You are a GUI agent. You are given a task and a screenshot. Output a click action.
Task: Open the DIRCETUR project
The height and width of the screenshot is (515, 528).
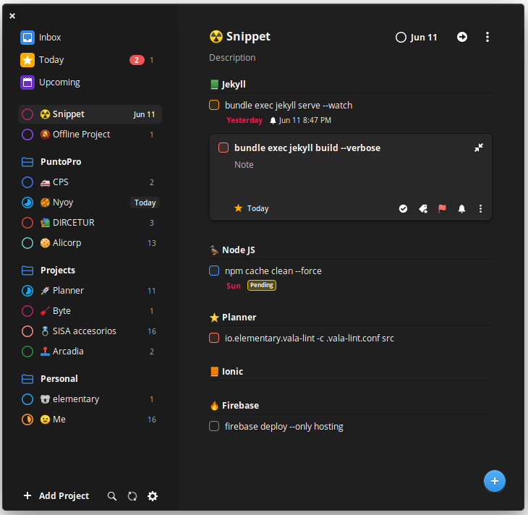point(90,223)
